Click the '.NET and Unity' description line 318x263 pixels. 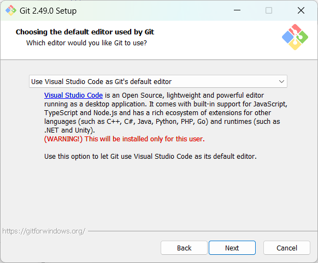(69, 130)
